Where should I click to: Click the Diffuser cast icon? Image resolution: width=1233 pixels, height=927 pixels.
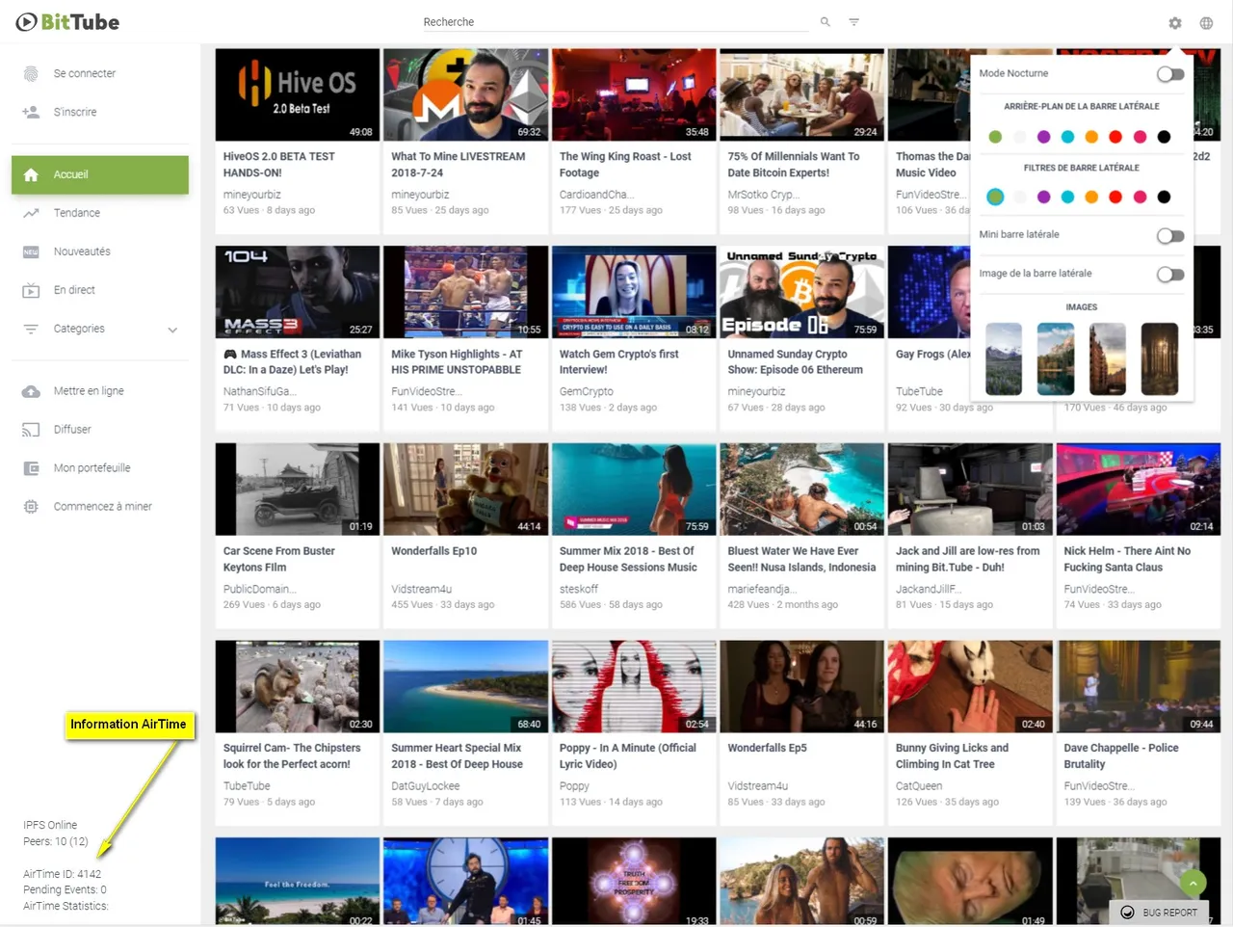pos(31,430)
